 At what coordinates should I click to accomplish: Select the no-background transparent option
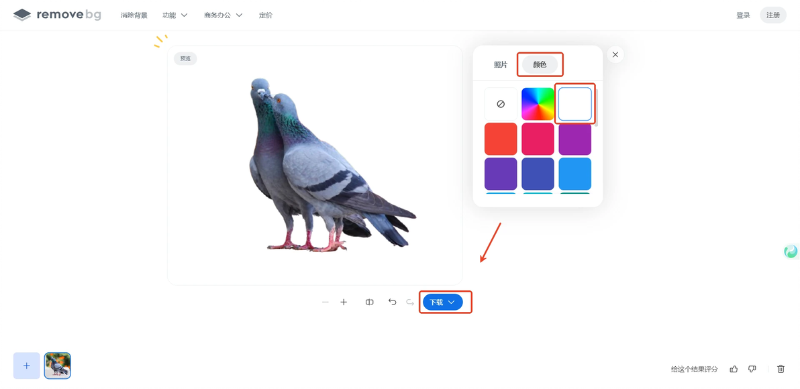(501, 104)
